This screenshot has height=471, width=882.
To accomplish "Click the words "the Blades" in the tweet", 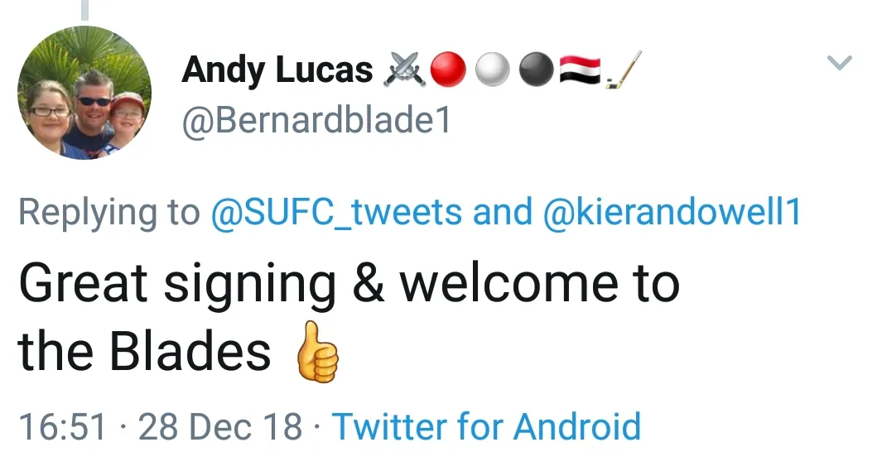I will coord(145,352).
